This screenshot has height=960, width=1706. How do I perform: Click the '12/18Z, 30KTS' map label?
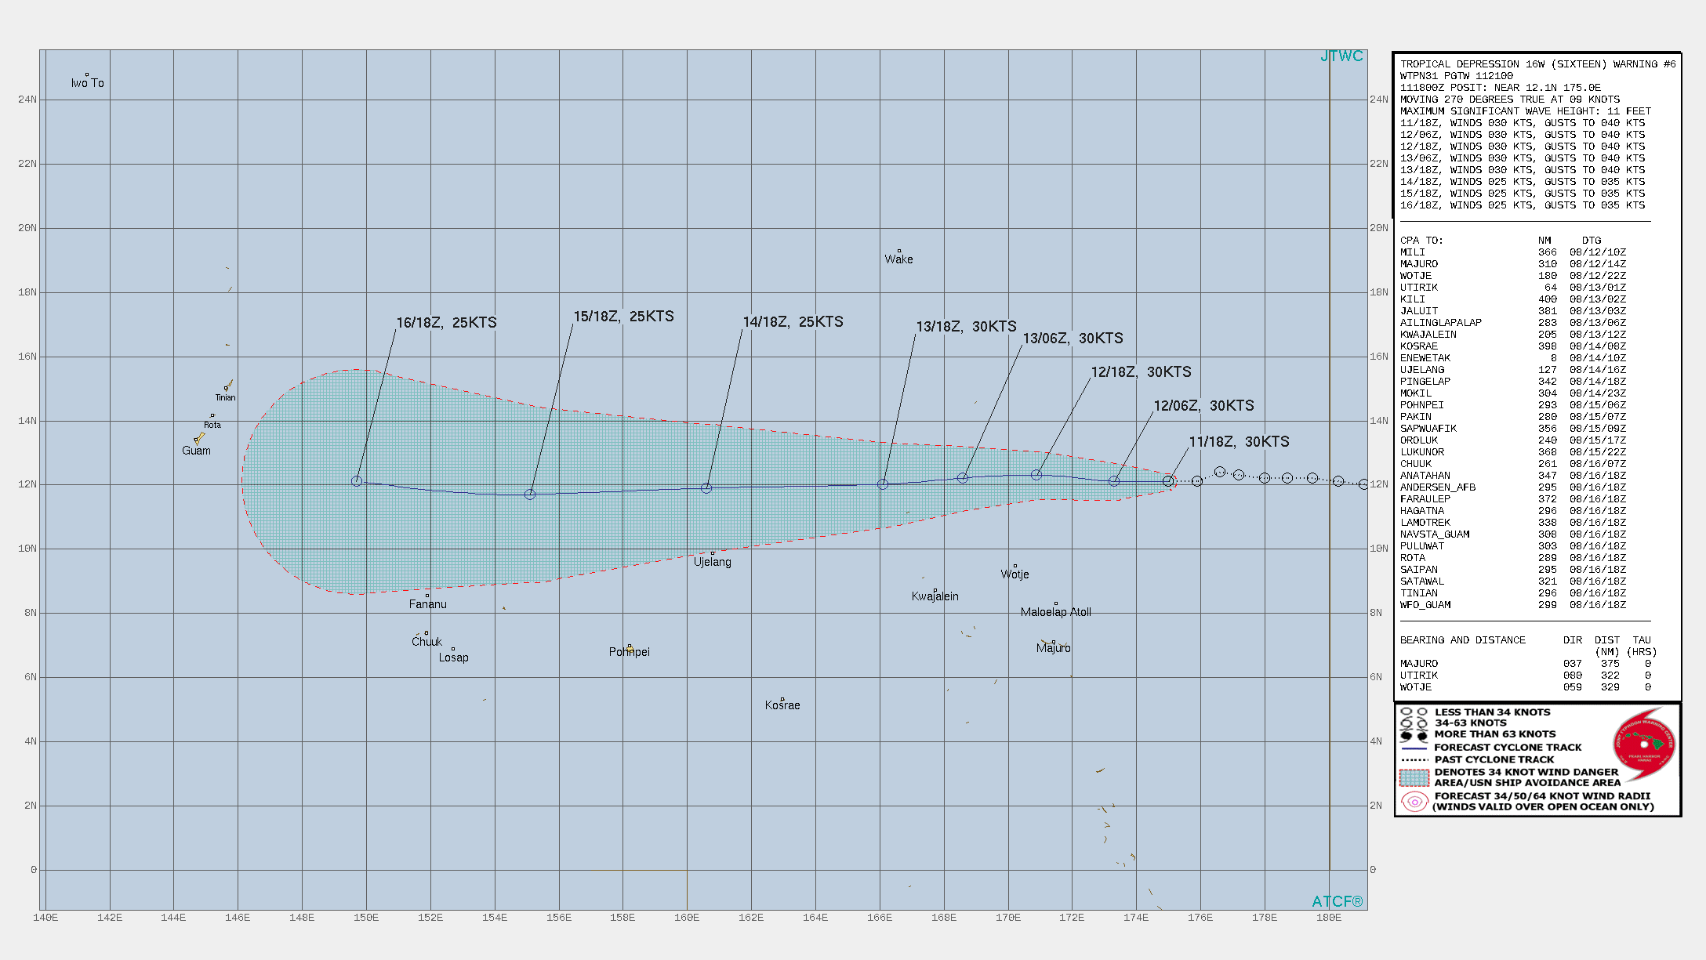pos(1142,372)
